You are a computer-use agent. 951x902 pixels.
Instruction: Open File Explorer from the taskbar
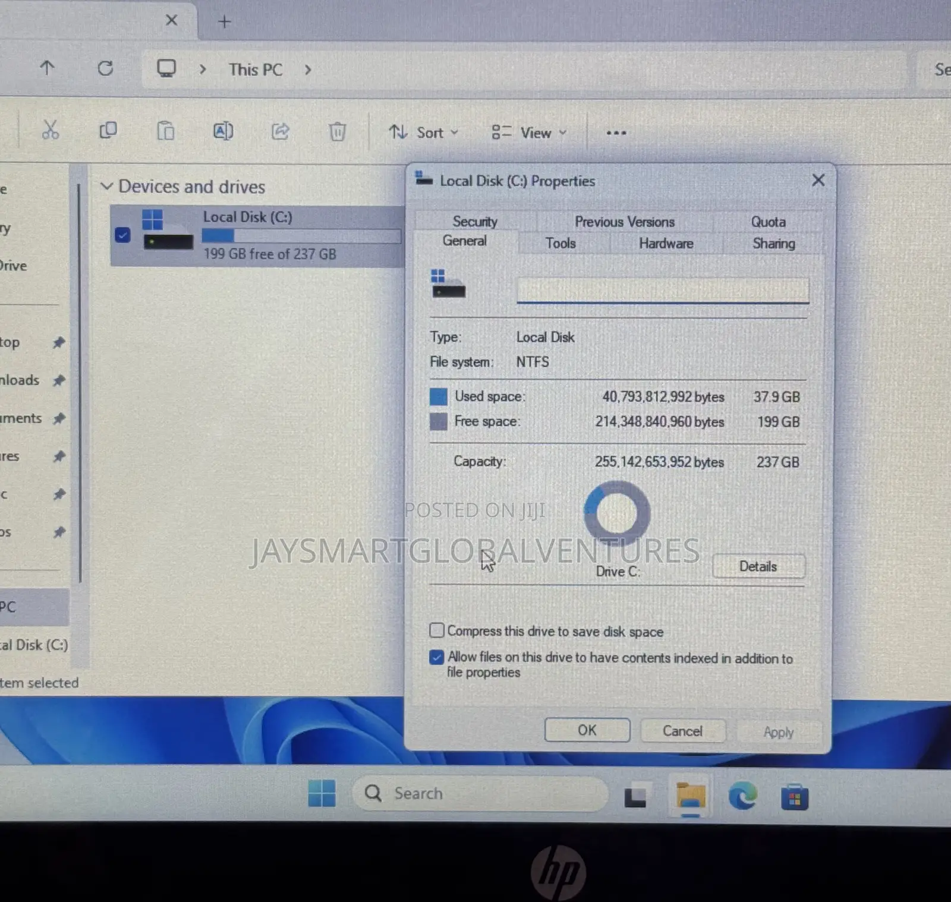[x=690, y=797]
